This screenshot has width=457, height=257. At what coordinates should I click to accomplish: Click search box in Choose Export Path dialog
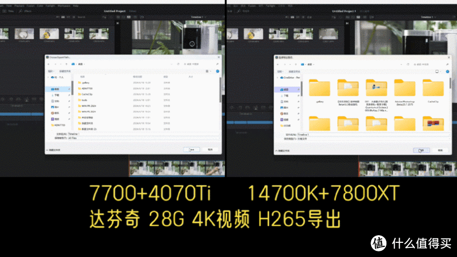pos(201,64)
